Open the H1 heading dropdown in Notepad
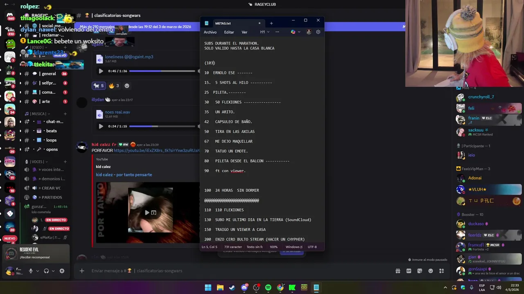524x294 pixels. pos(264,32)
